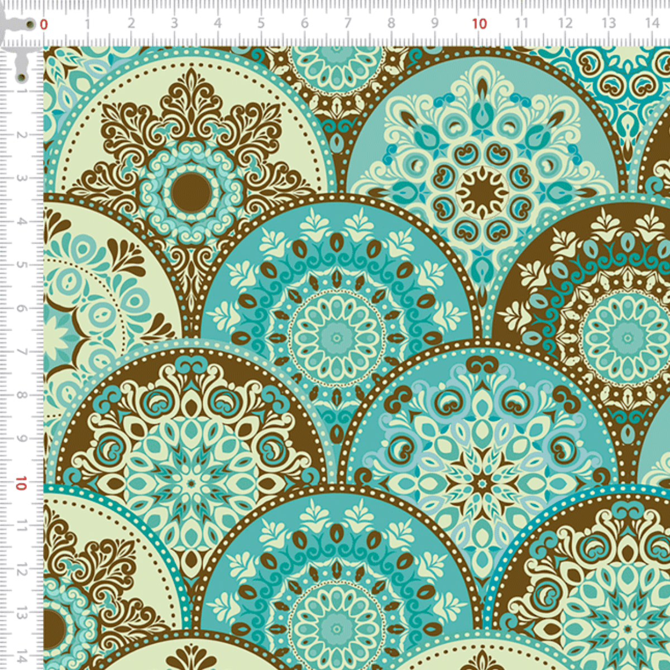Click the partial rosette at the top edge
670x670 pixels.
click(x=336, y=56)
